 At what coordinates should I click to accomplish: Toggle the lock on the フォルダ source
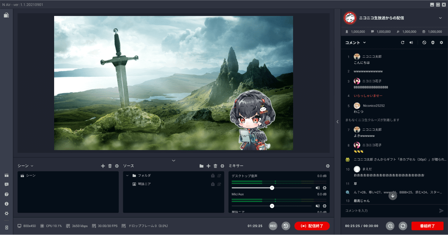[x=212, y=175]
